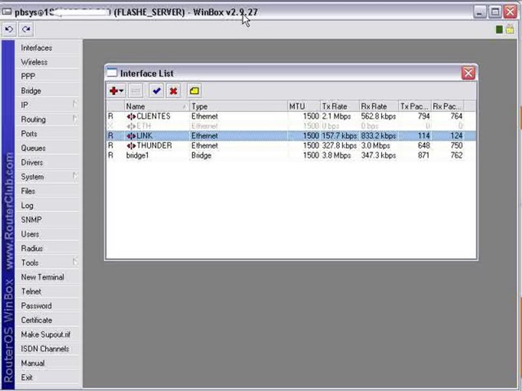Open the Interfaces menu
Image resolution: width=522 pixels, height=391 pixels.
[47, 48]
